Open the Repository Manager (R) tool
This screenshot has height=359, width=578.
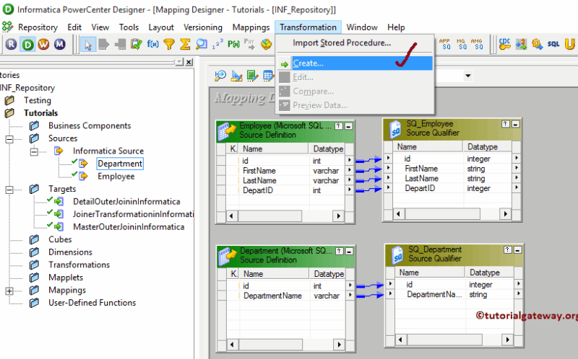(x=11, y=44)
